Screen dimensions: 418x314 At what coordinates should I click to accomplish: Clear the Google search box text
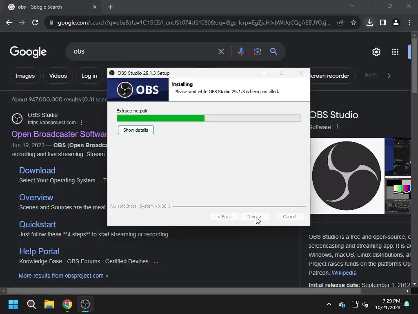[221, 52]
